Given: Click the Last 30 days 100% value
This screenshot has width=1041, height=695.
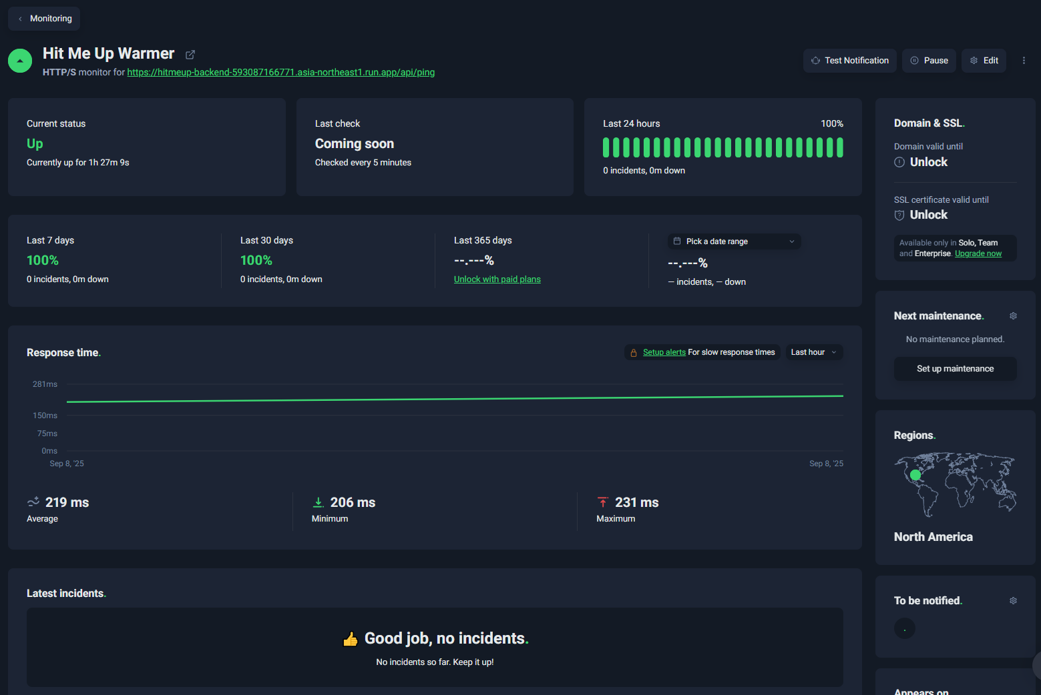Looking at the screenshot, I should click(256, 261).
